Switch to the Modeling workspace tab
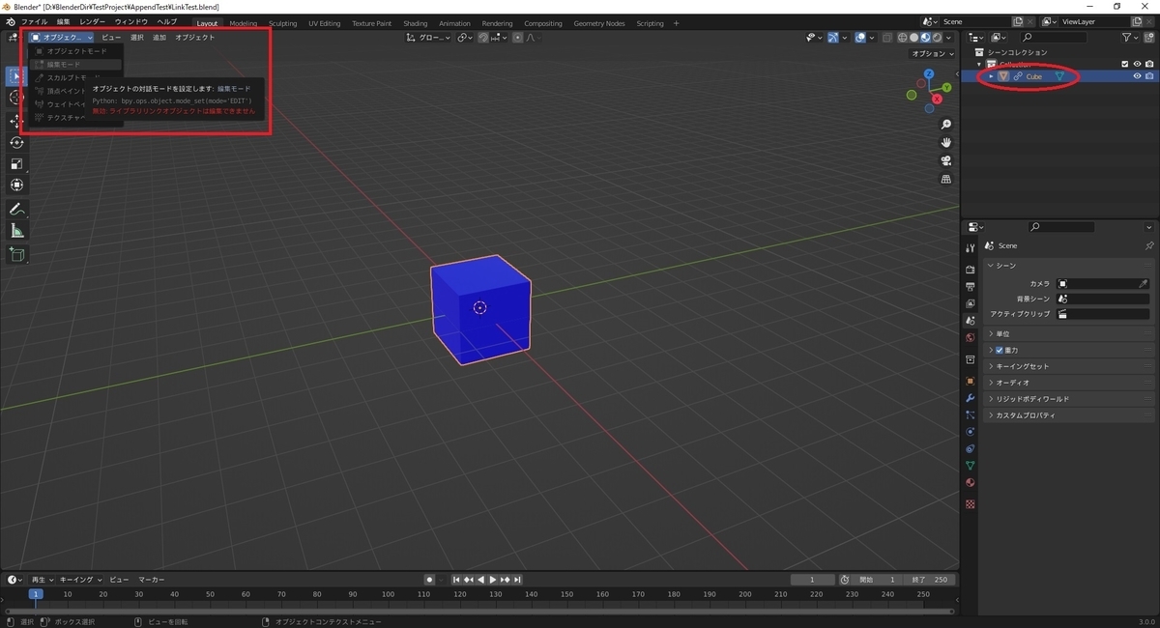 (244, 23)
